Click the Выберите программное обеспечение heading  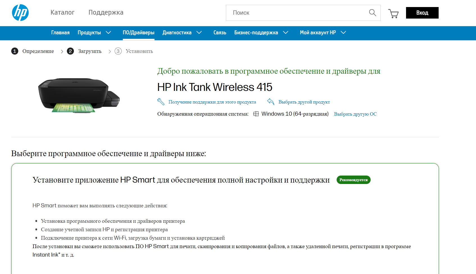pos(108,154)
